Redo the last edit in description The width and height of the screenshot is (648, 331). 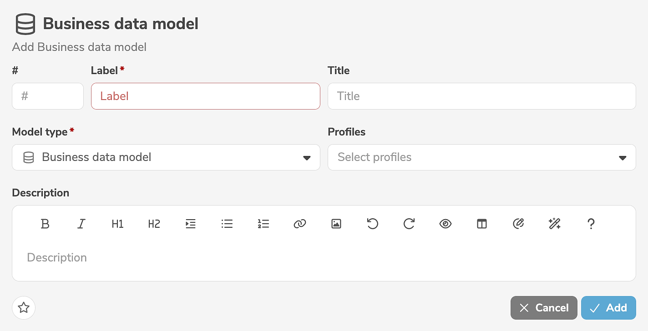click(409, 224)
